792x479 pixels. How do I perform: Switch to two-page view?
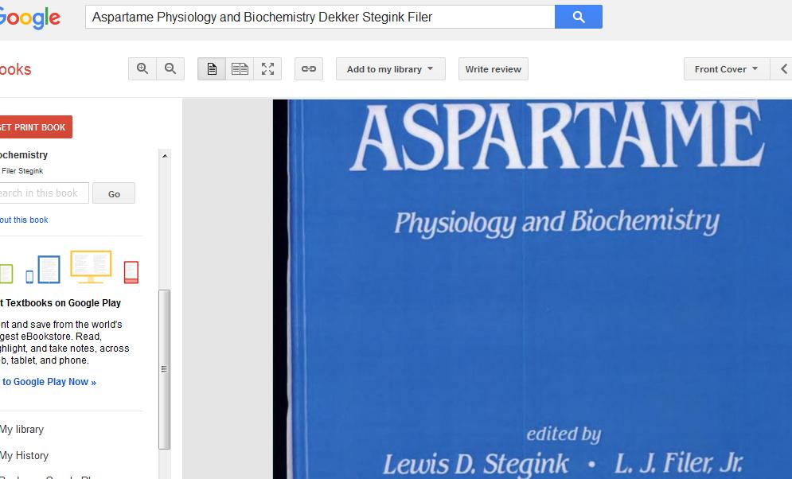click(x=240, y=68)
